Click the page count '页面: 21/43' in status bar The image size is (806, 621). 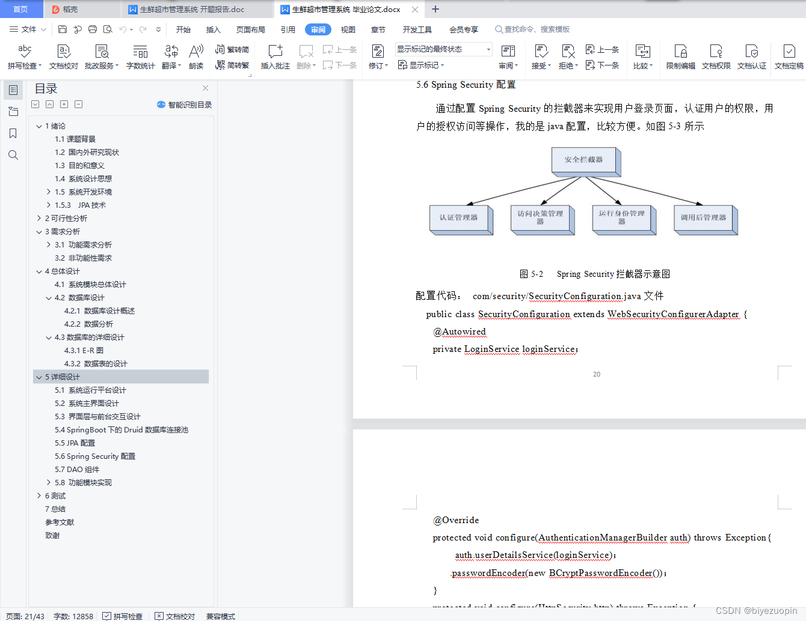coord(25,616)
